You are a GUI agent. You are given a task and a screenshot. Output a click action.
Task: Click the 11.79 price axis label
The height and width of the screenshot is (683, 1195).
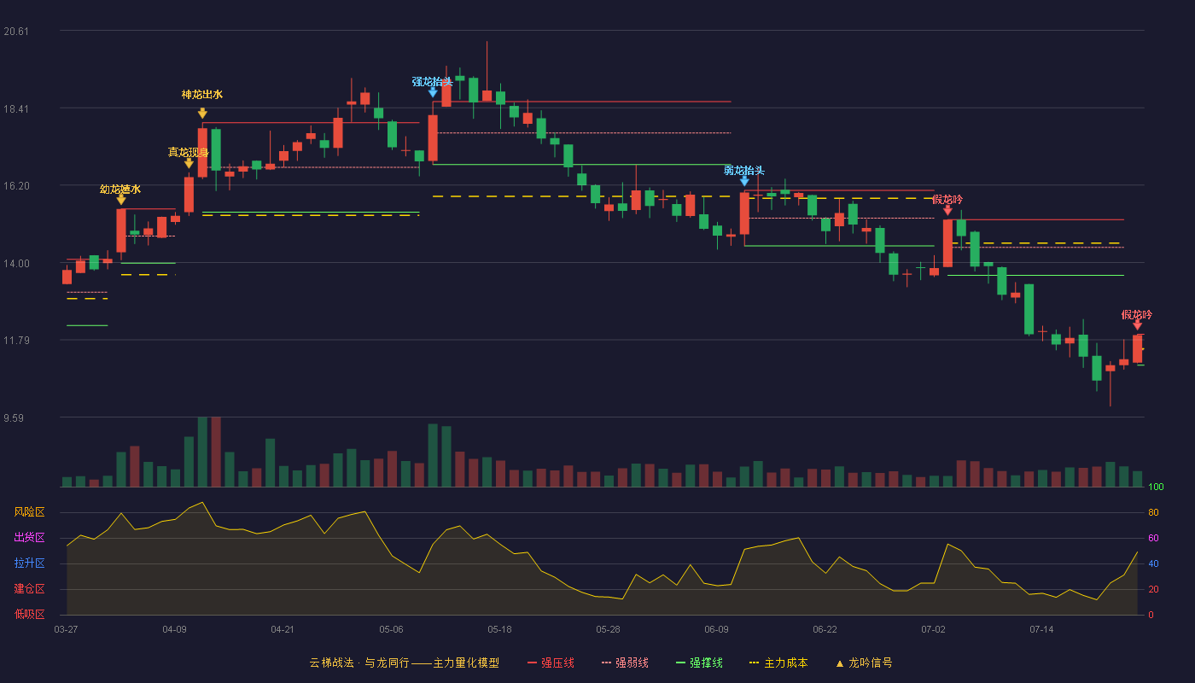(x=15, y=341)
